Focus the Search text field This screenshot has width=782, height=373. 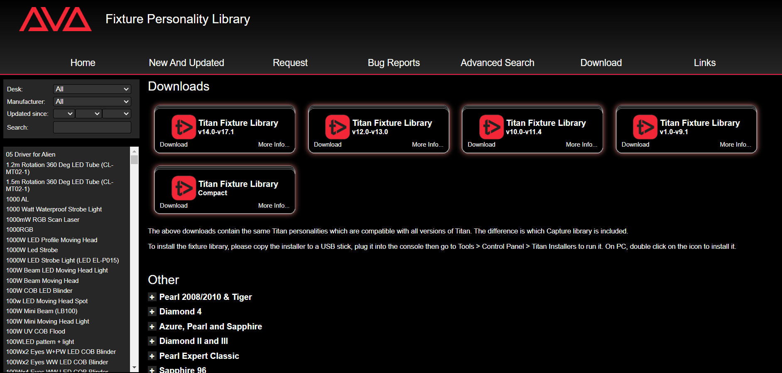tap(92, 128)
